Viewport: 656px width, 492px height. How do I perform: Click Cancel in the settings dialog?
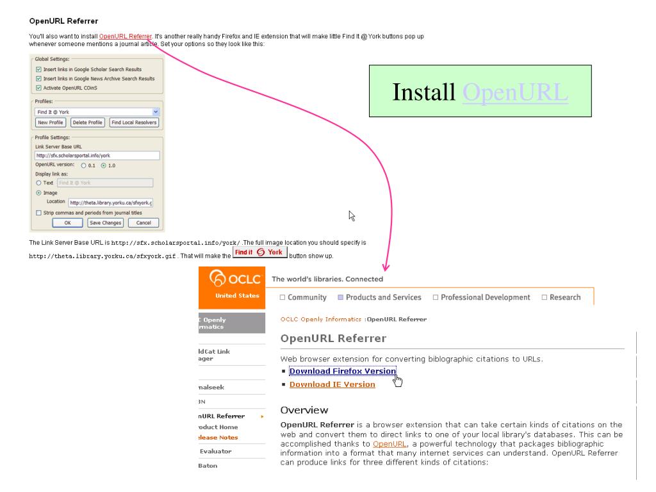143,223
